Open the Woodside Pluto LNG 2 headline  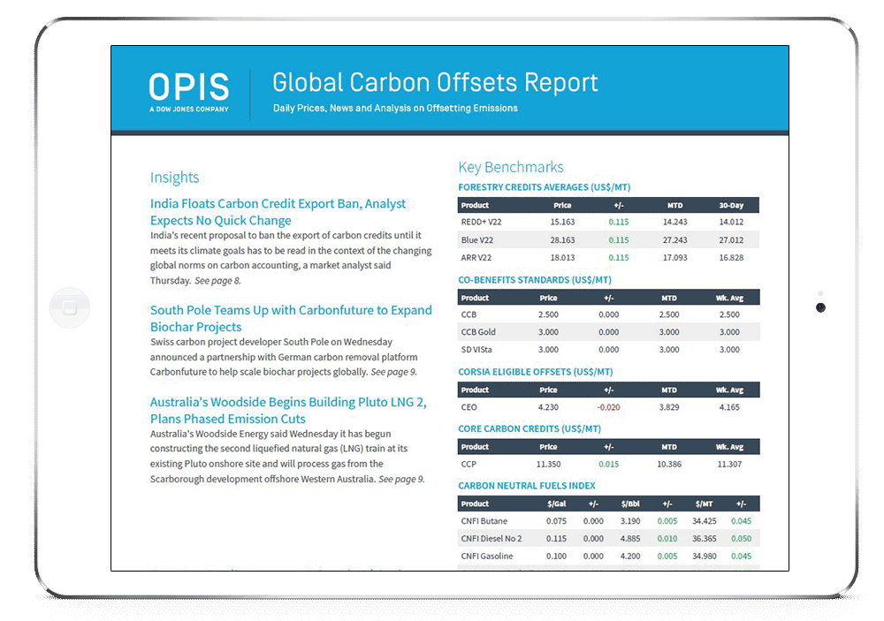point(288,410)
